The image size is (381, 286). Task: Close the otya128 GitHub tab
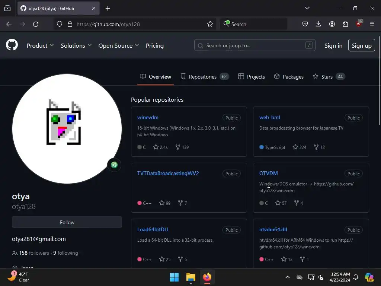pyautogui.click(x=94, y=8)
